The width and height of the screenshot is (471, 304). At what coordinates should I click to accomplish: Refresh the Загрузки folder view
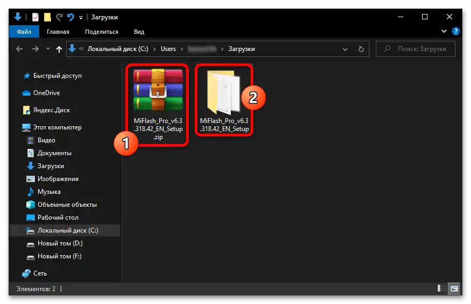[361, 49]
